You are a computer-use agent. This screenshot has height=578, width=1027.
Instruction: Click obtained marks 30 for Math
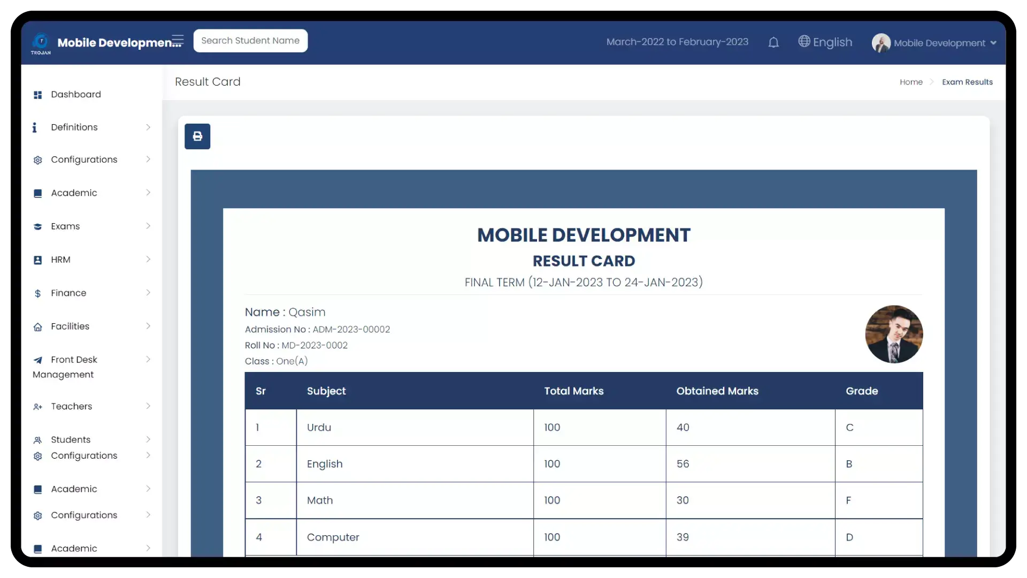[750, 500]
